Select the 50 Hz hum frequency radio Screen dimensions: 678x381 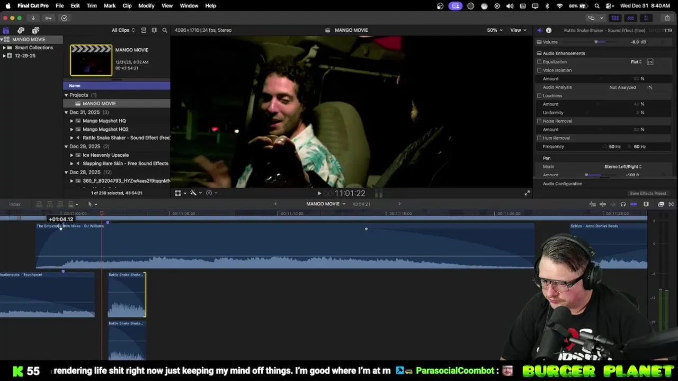(605, 147)
